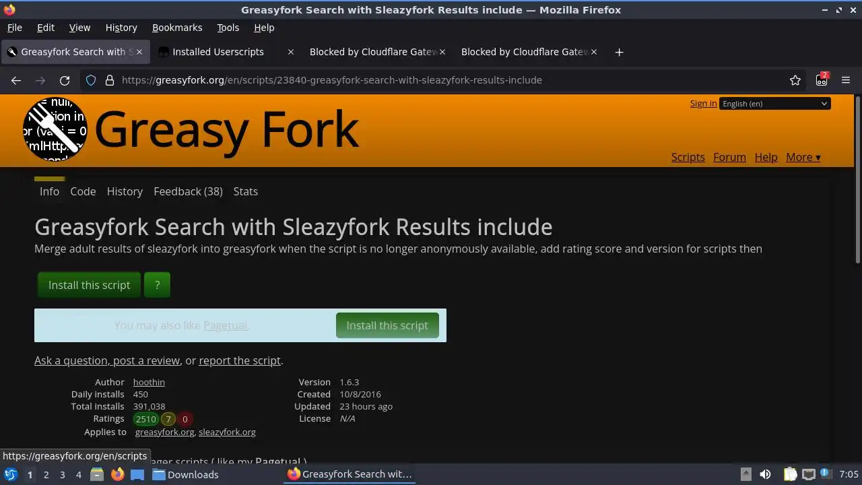The width and height of the screenshot is (862, 485).
Task: Click the notification tray icon with exclamation
Action: (x=826, y=474)
